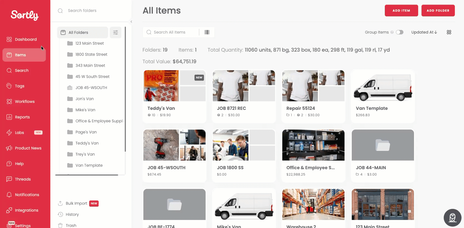464x228 pixels.
Task: Open the Updated At sort dropdown
Action: pos(424,32)
